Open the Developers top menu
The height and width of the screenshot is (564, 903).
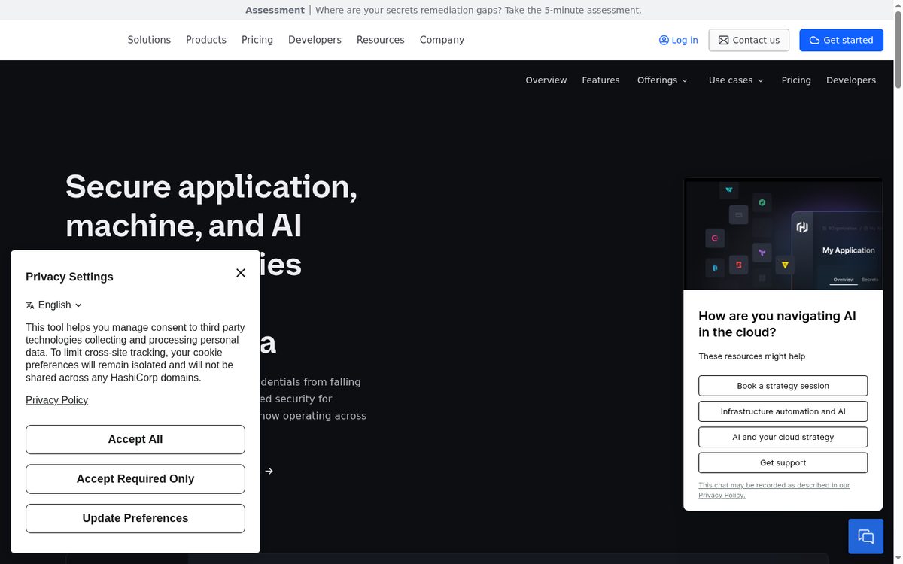pos(315,40)
